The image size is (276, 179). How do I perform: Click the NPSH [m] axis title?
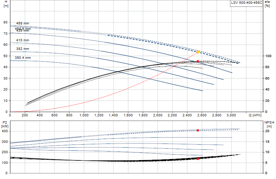[269, 124]
